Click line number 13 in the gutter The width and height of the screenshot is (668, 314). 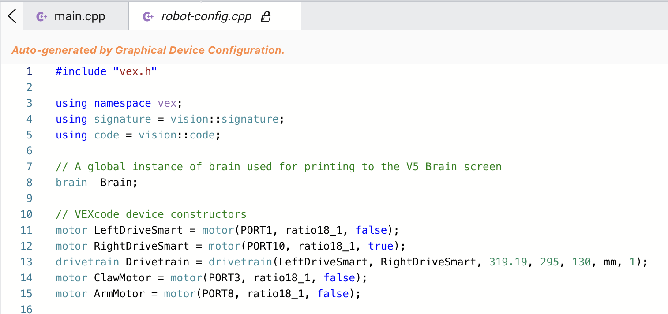[26, 262]
